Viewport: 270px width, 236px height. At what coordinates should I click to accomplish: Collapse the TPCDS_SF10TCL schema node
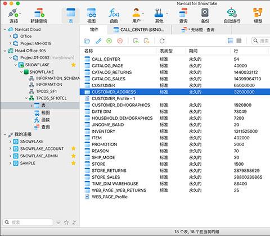coord(26,98)
